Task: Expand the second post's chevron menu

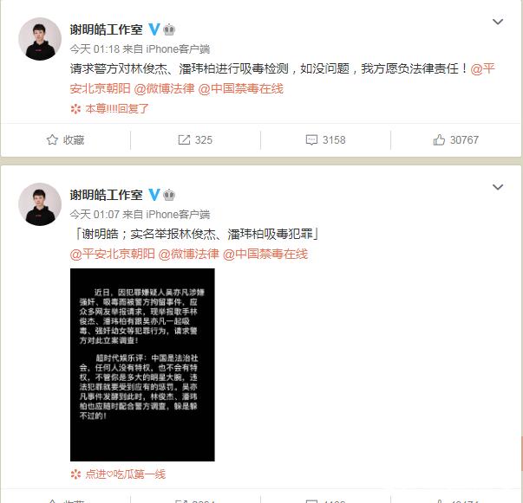Action: 498,187
